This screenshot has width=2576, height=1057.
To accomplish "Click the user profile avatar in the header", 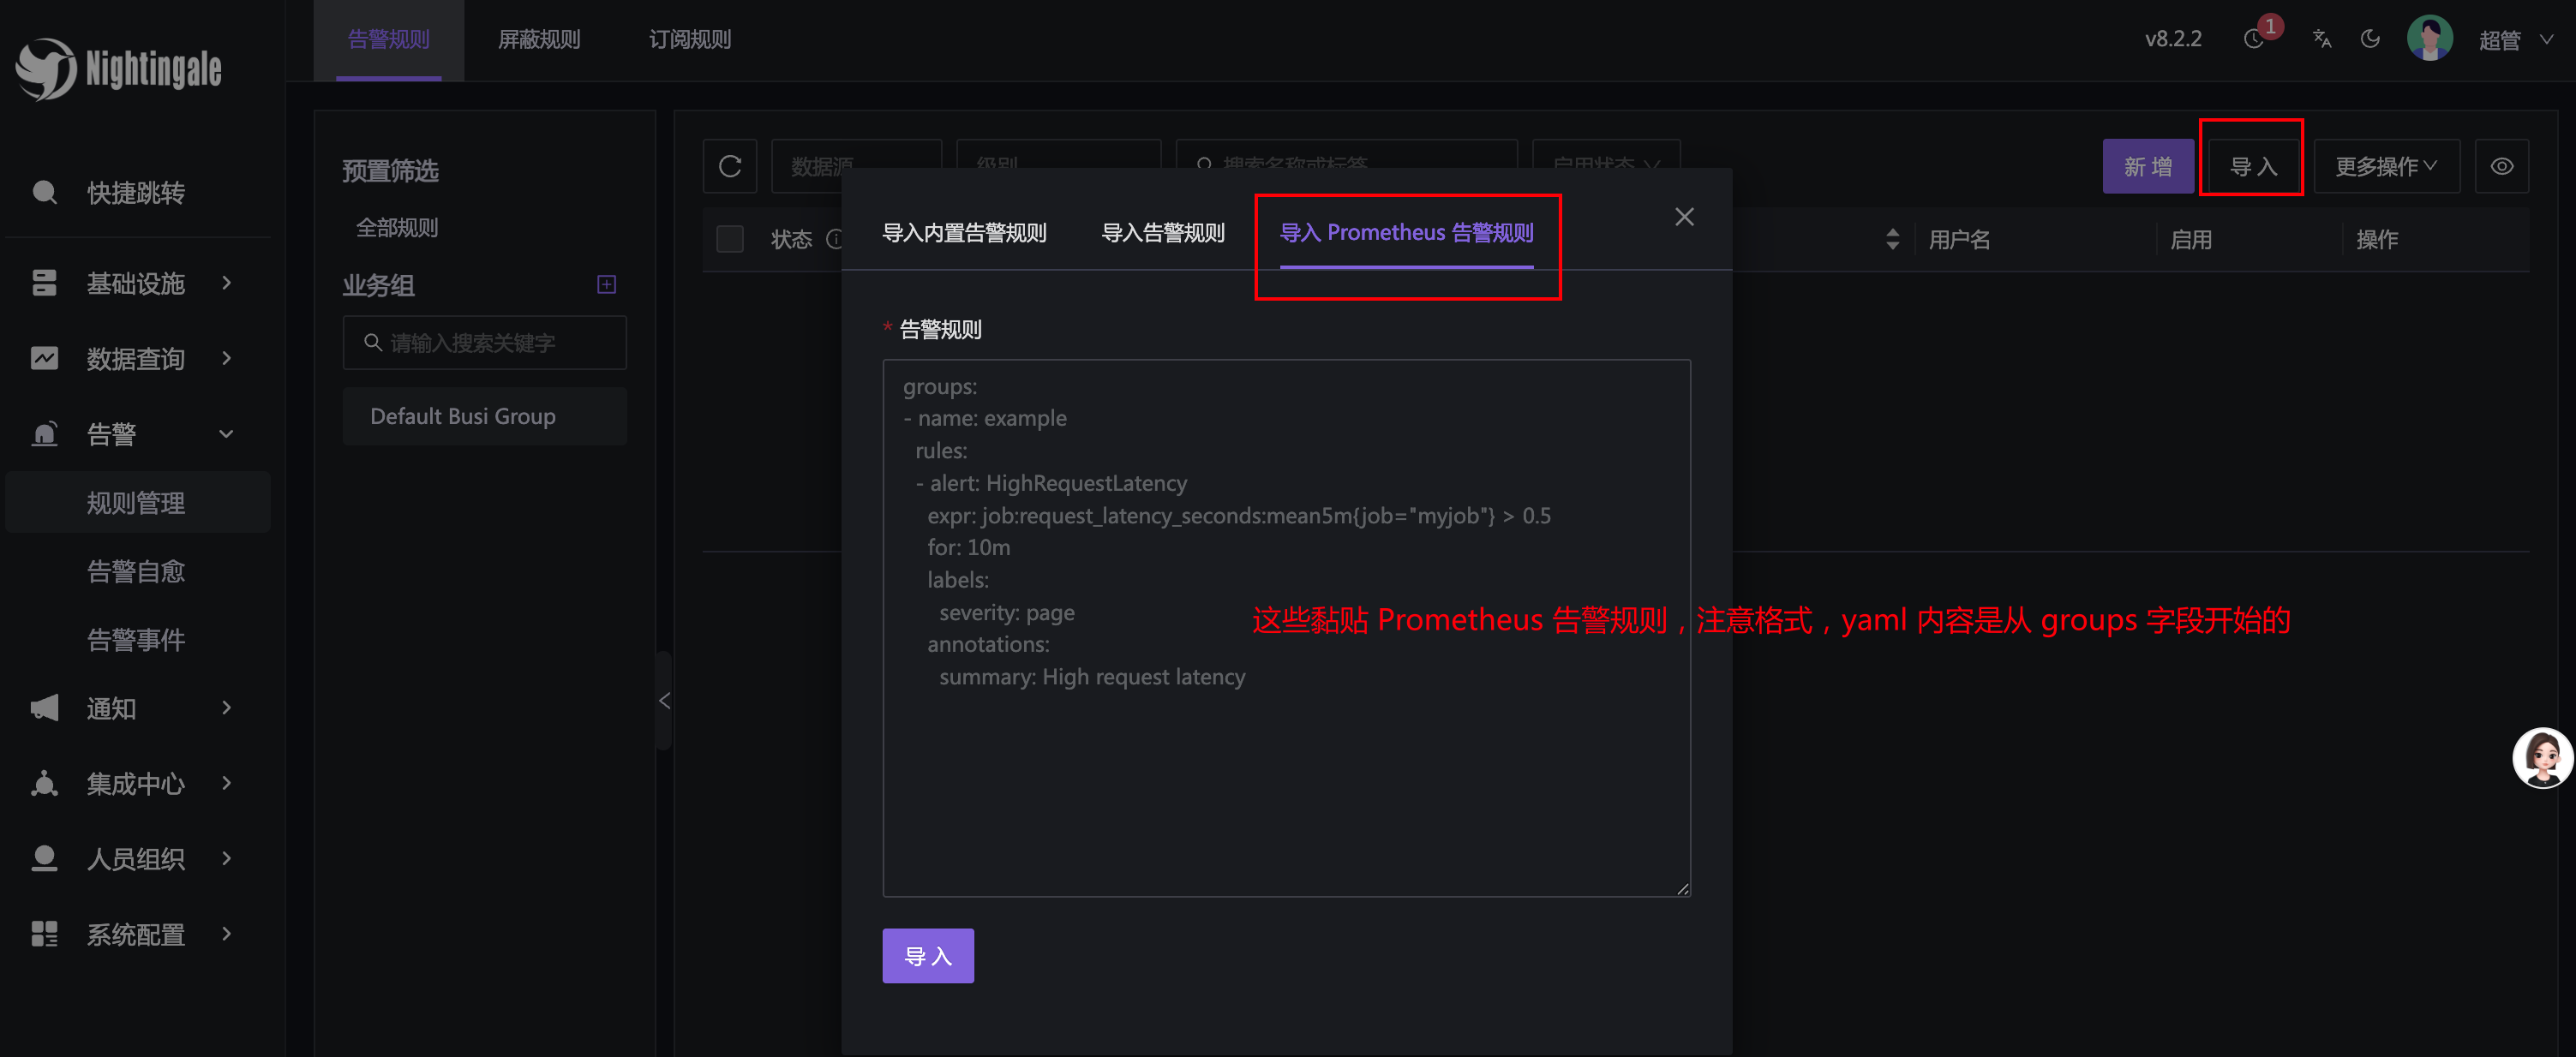I will click(2429, 39).
